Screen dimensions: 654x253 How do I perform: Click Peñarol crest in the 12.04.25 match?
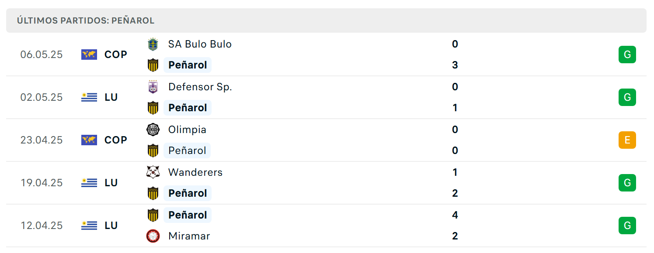point(153,215)
